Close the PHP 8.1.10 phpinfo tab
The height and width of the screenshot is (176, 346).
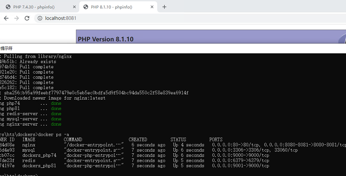[152, 7]
